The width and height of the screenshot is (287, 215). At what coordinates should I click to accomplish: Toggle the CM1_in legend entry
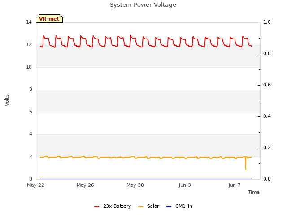tap(179, 206)
